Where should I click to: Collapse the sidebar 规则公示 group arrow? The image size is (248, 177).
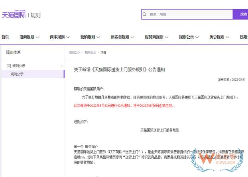61,66
